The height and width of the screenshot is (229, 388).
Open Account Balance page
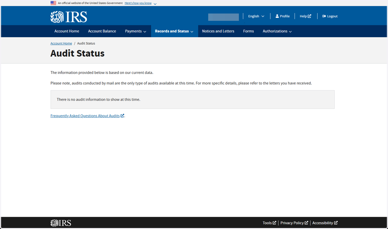coord(102,31)
